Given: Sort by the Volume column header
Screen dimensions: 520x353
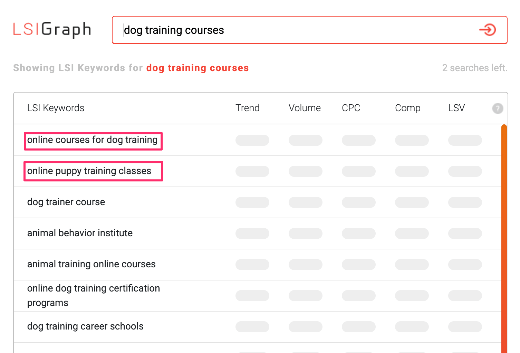Looking at the screenshot, I should (305, 108).
